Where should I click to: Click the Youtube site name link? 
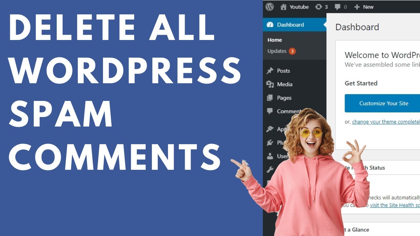pyautogui.click(x=299, y=7)
